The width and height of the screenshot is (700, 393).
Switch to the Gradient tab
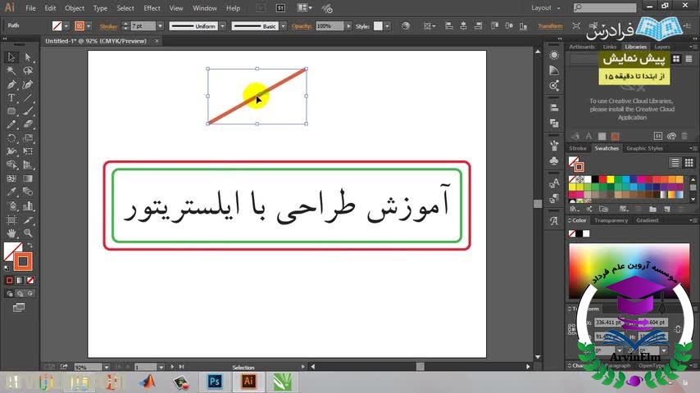coord(647,220)
